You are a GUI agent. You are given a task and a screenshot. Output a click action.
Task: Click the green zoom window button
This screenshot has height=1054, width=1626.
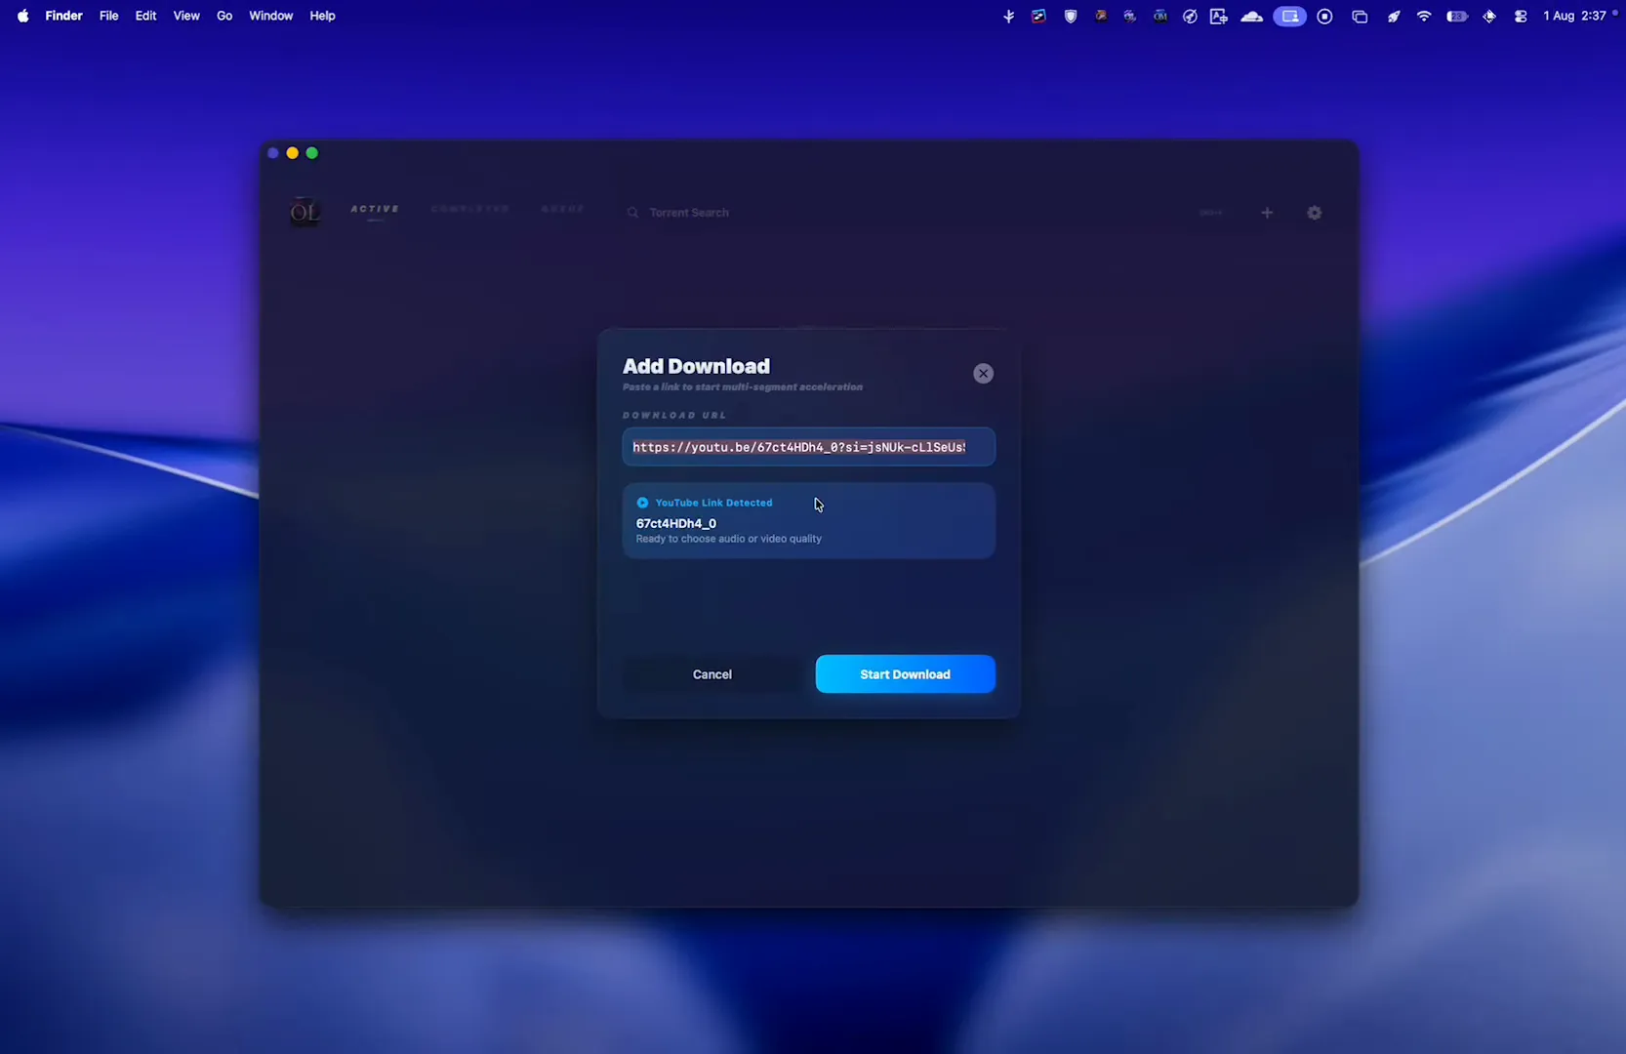312,153
